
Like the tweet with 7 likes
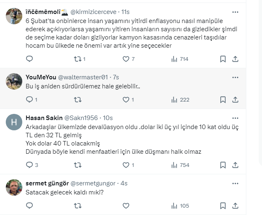coord(126,59)
